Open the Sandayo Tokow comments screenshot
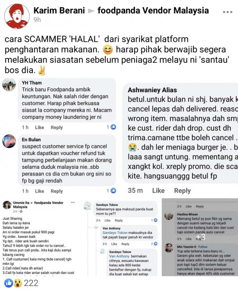The height and width of the screenshot is (290, 238). click(x=121, y=238)
